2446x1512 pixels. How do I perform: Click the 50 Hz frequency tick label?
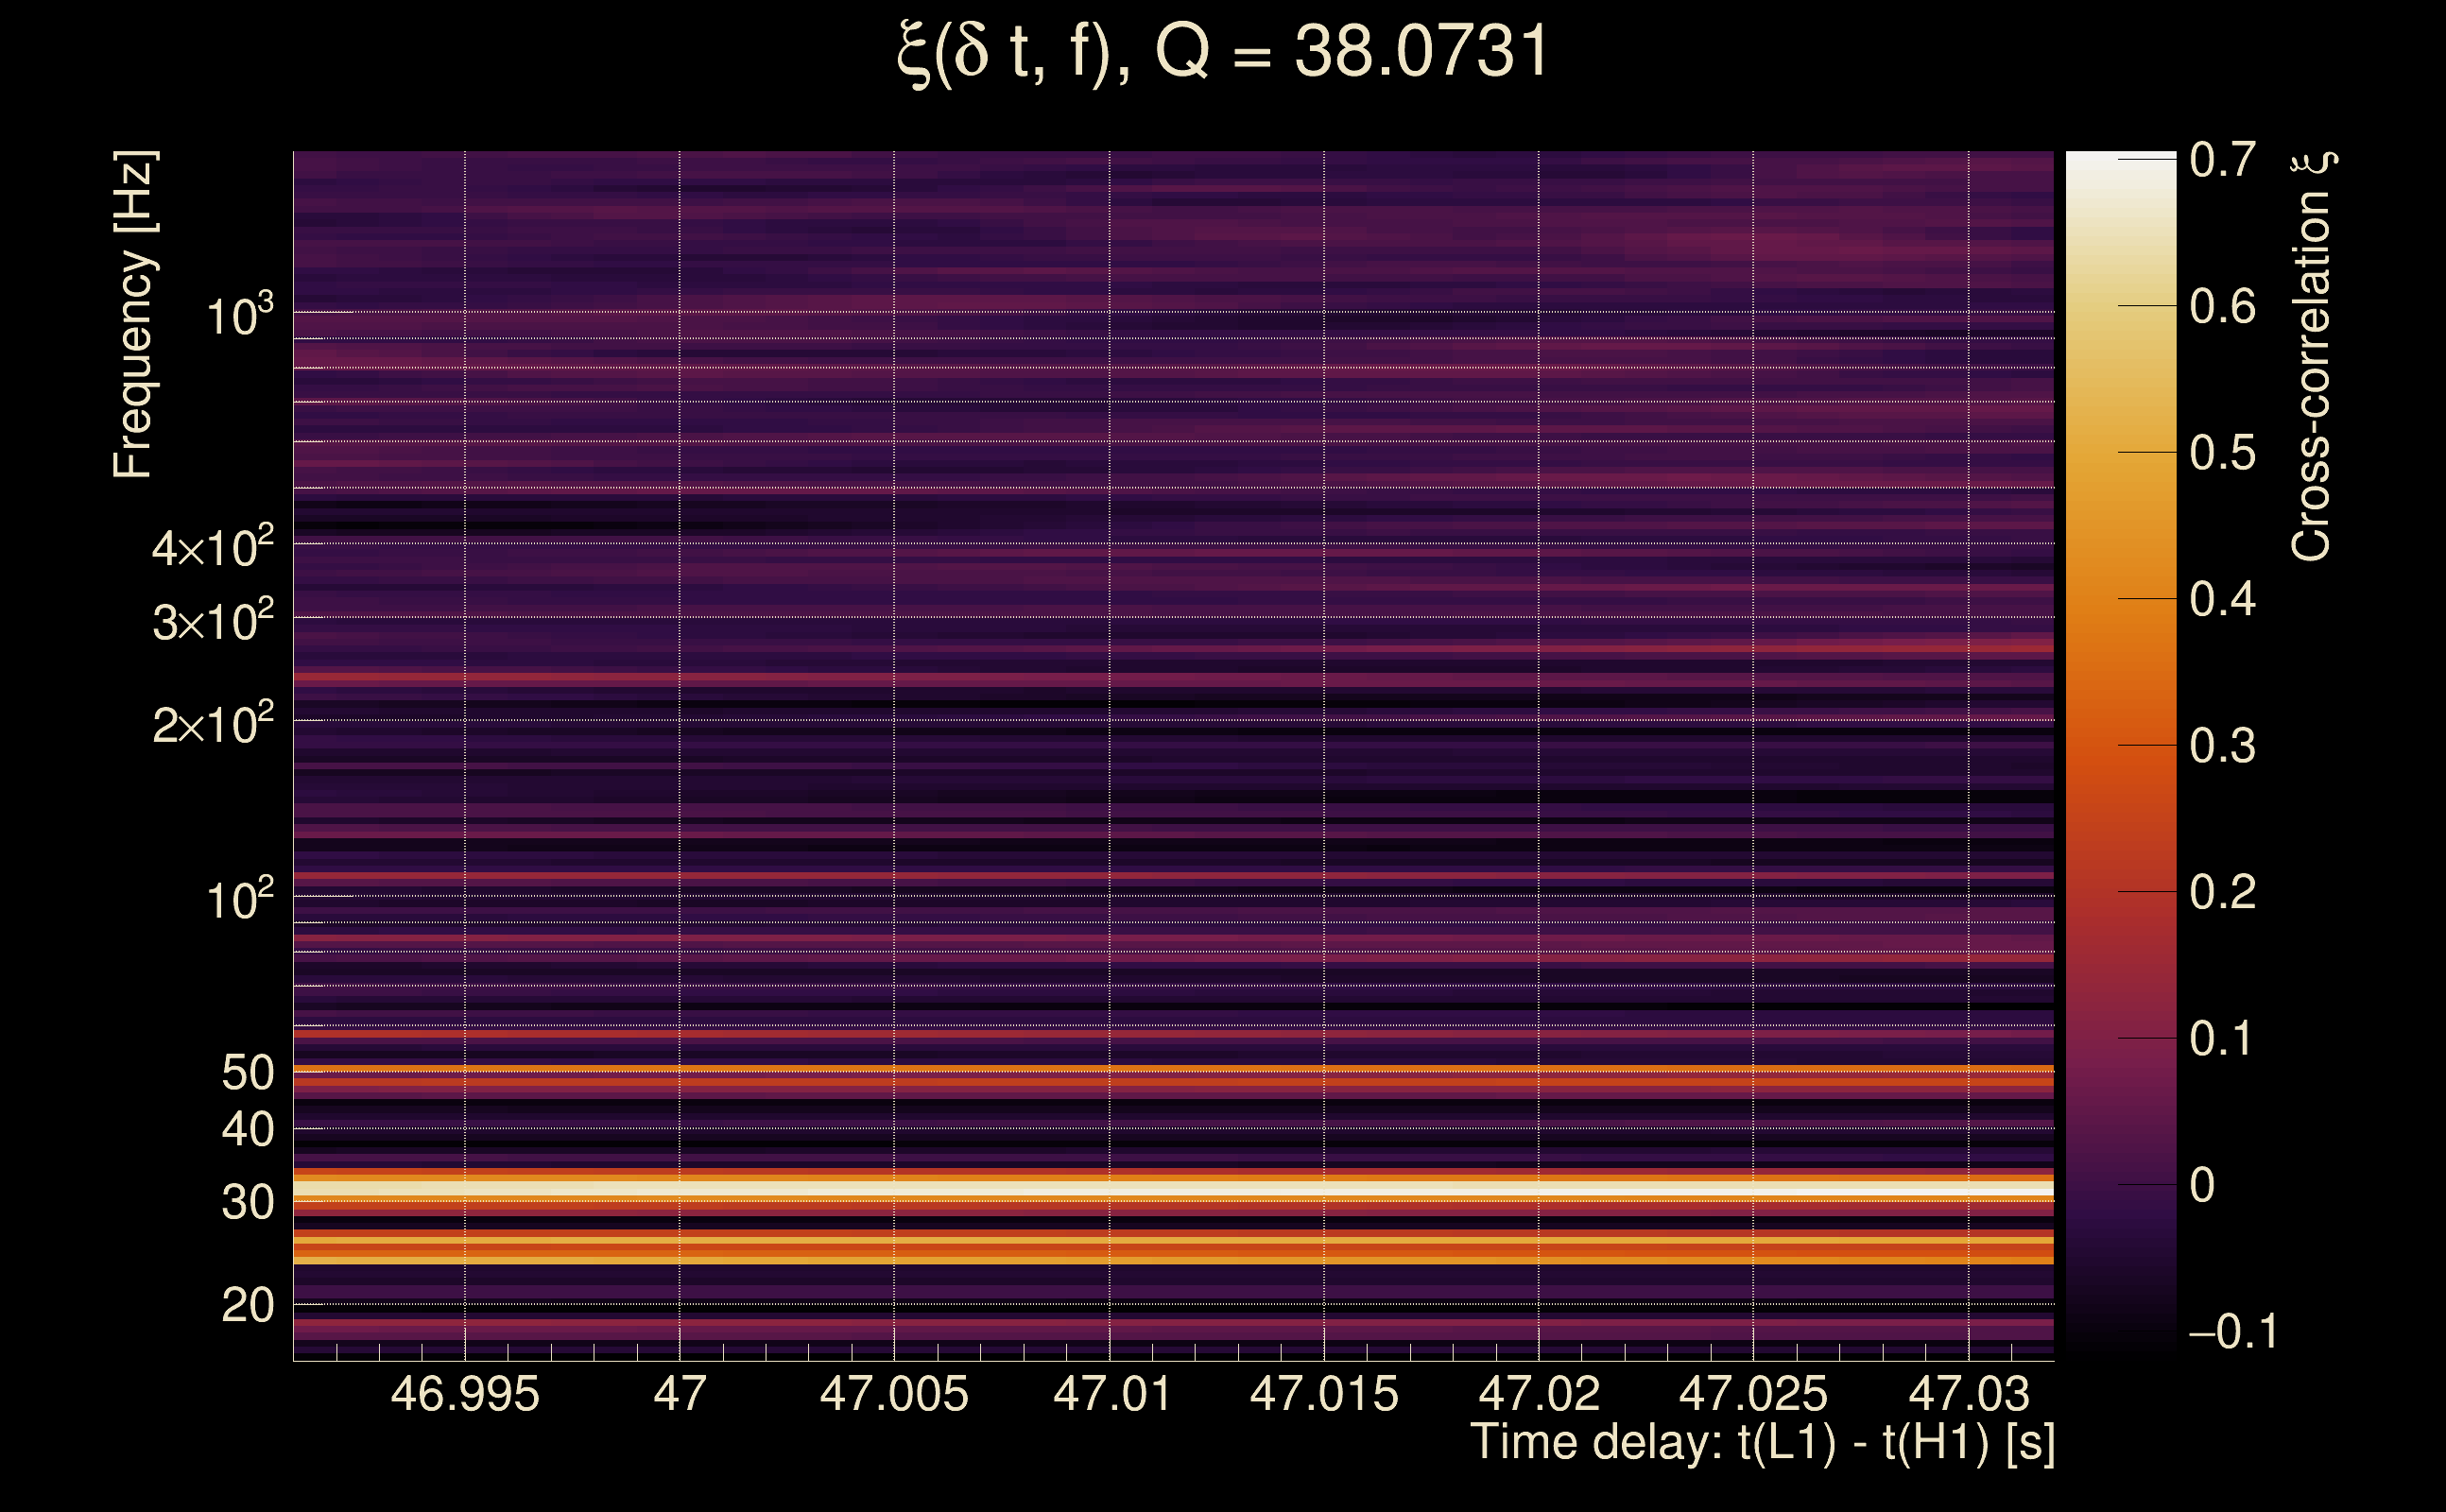pyautogui.click(x=247, y=1073)
